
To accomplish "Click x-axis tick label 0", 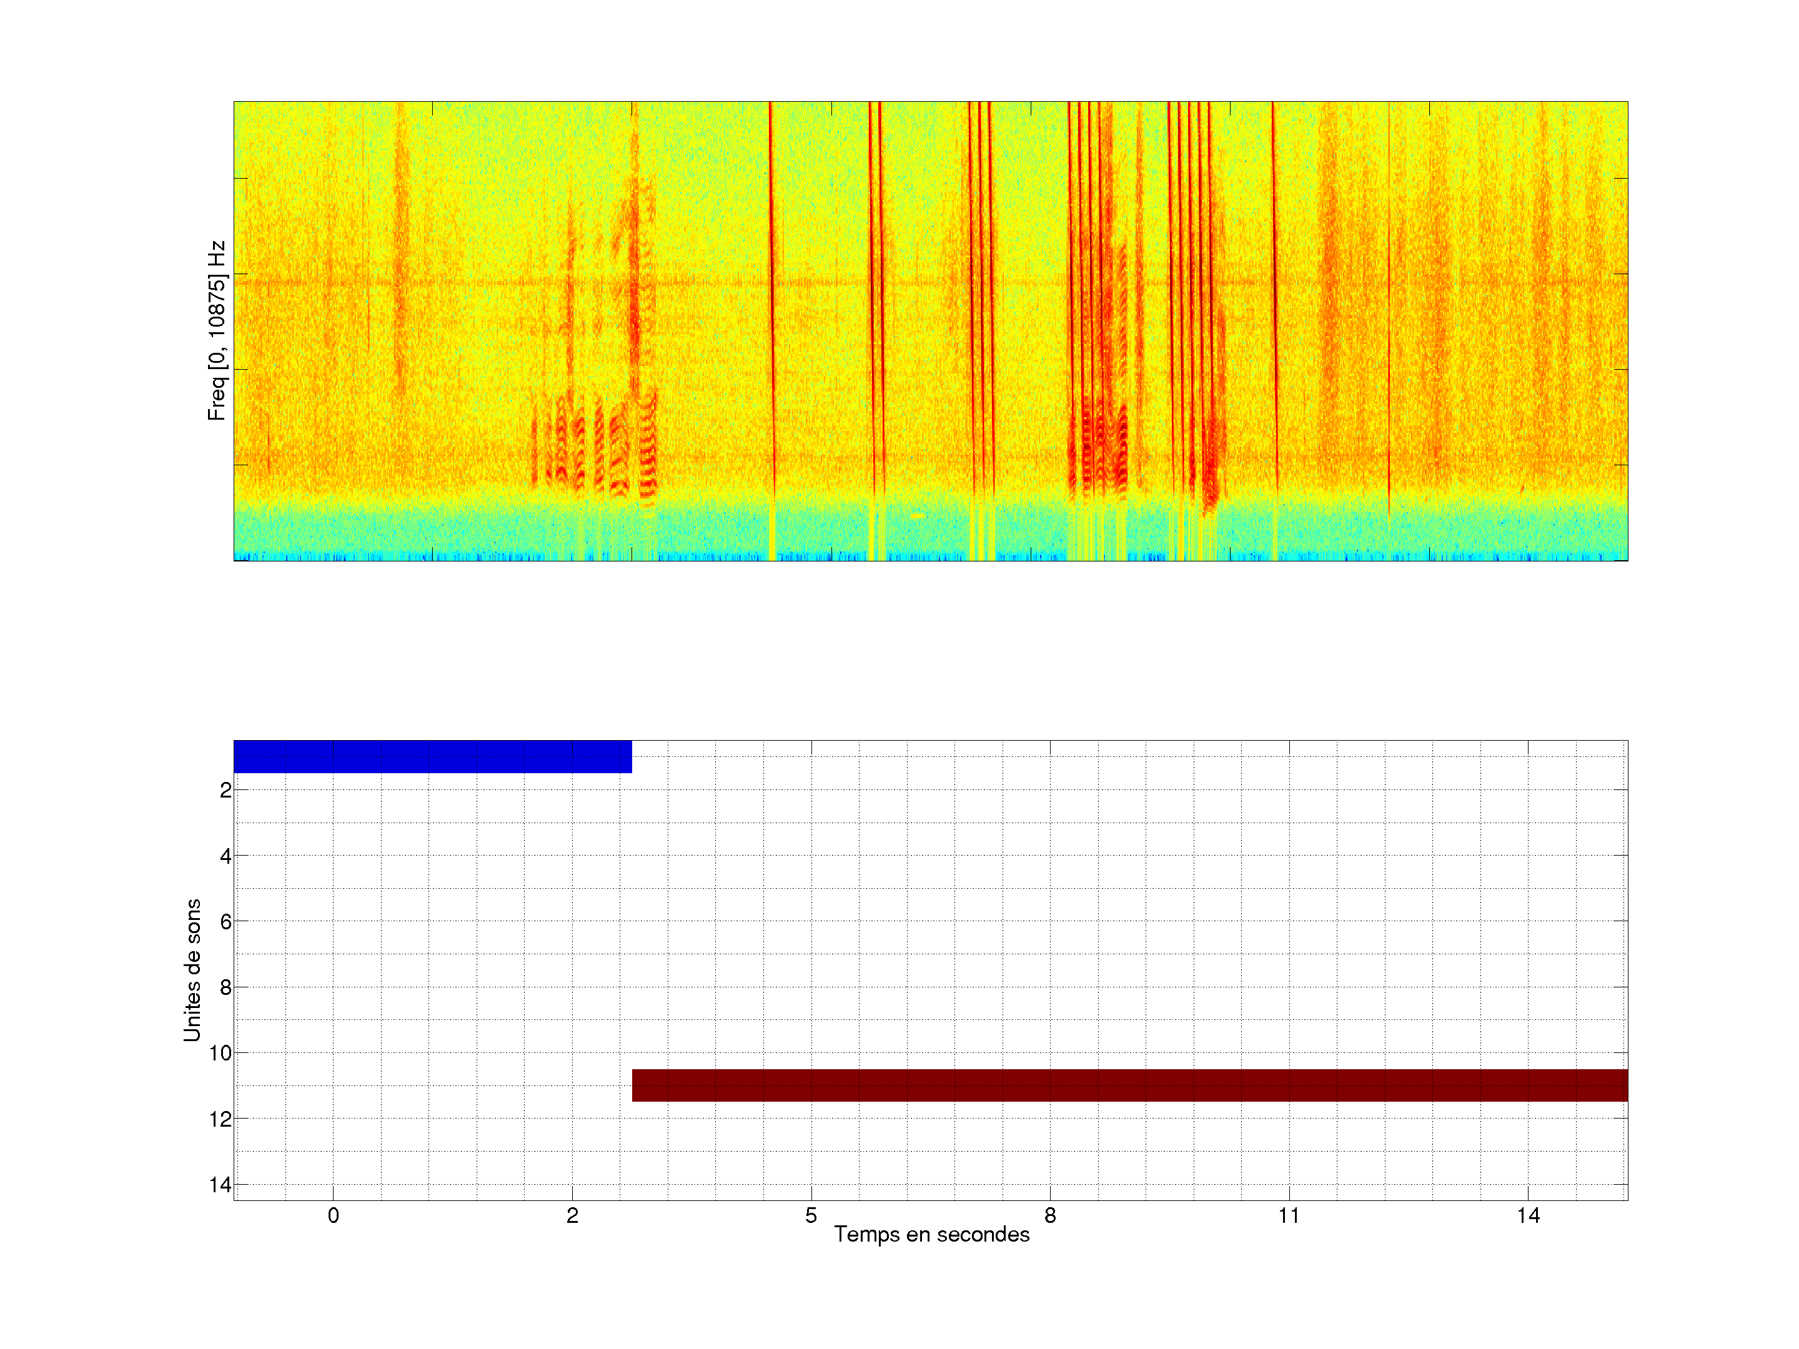I will (334, 1215).
